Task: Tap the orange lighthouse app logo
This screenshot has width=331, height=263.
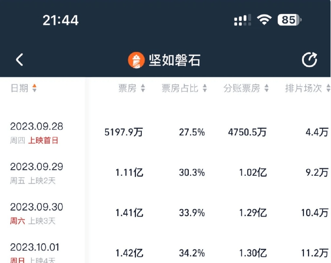Action: [x=136, y=60]
